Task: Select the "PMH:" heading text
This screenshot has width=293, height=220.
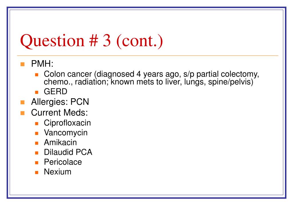Action: 42,64
